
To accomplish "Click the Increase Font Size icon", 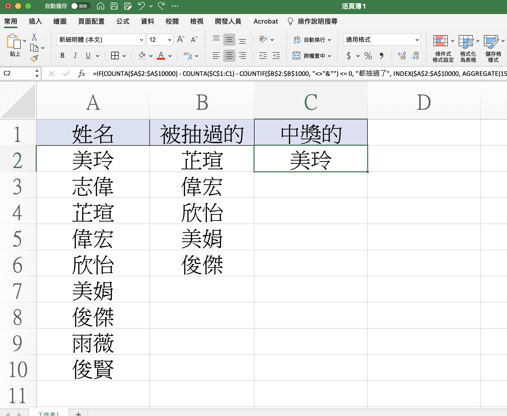I will 181,39.
